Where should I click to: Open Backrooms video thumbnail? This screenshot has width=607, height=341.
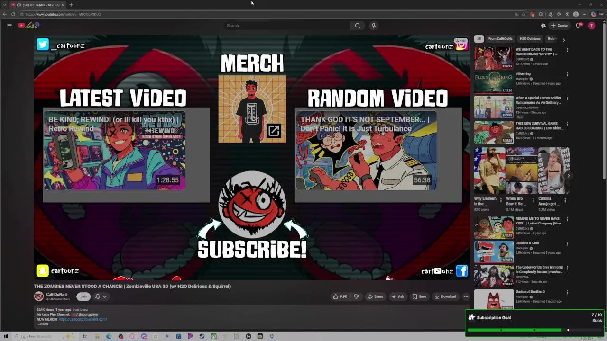point(494,58)
